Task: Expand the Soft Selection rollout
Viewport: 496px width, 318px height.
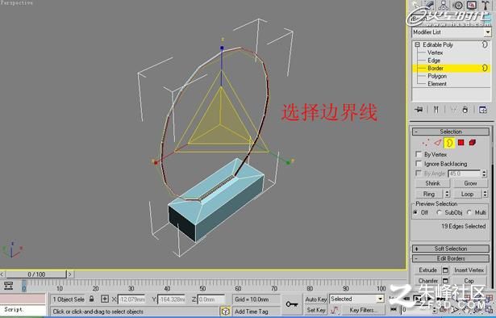Action: 451,249
